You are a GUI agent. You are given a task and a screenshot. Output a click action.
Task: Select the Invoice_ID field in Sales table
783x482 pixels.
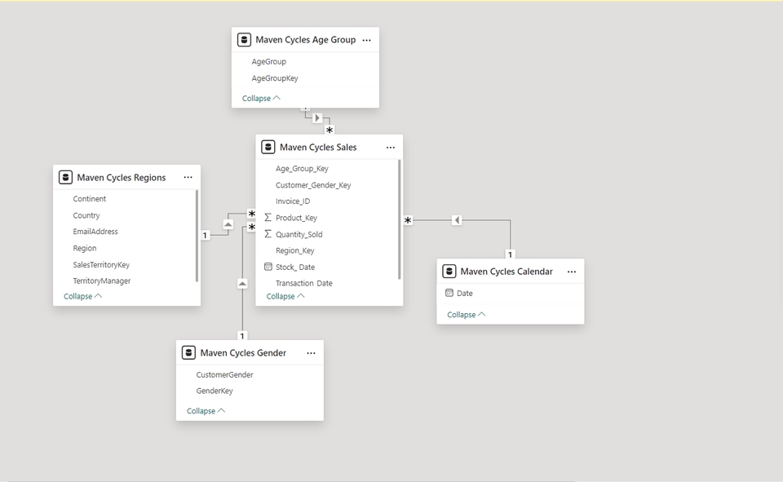(x=293, y=201)
